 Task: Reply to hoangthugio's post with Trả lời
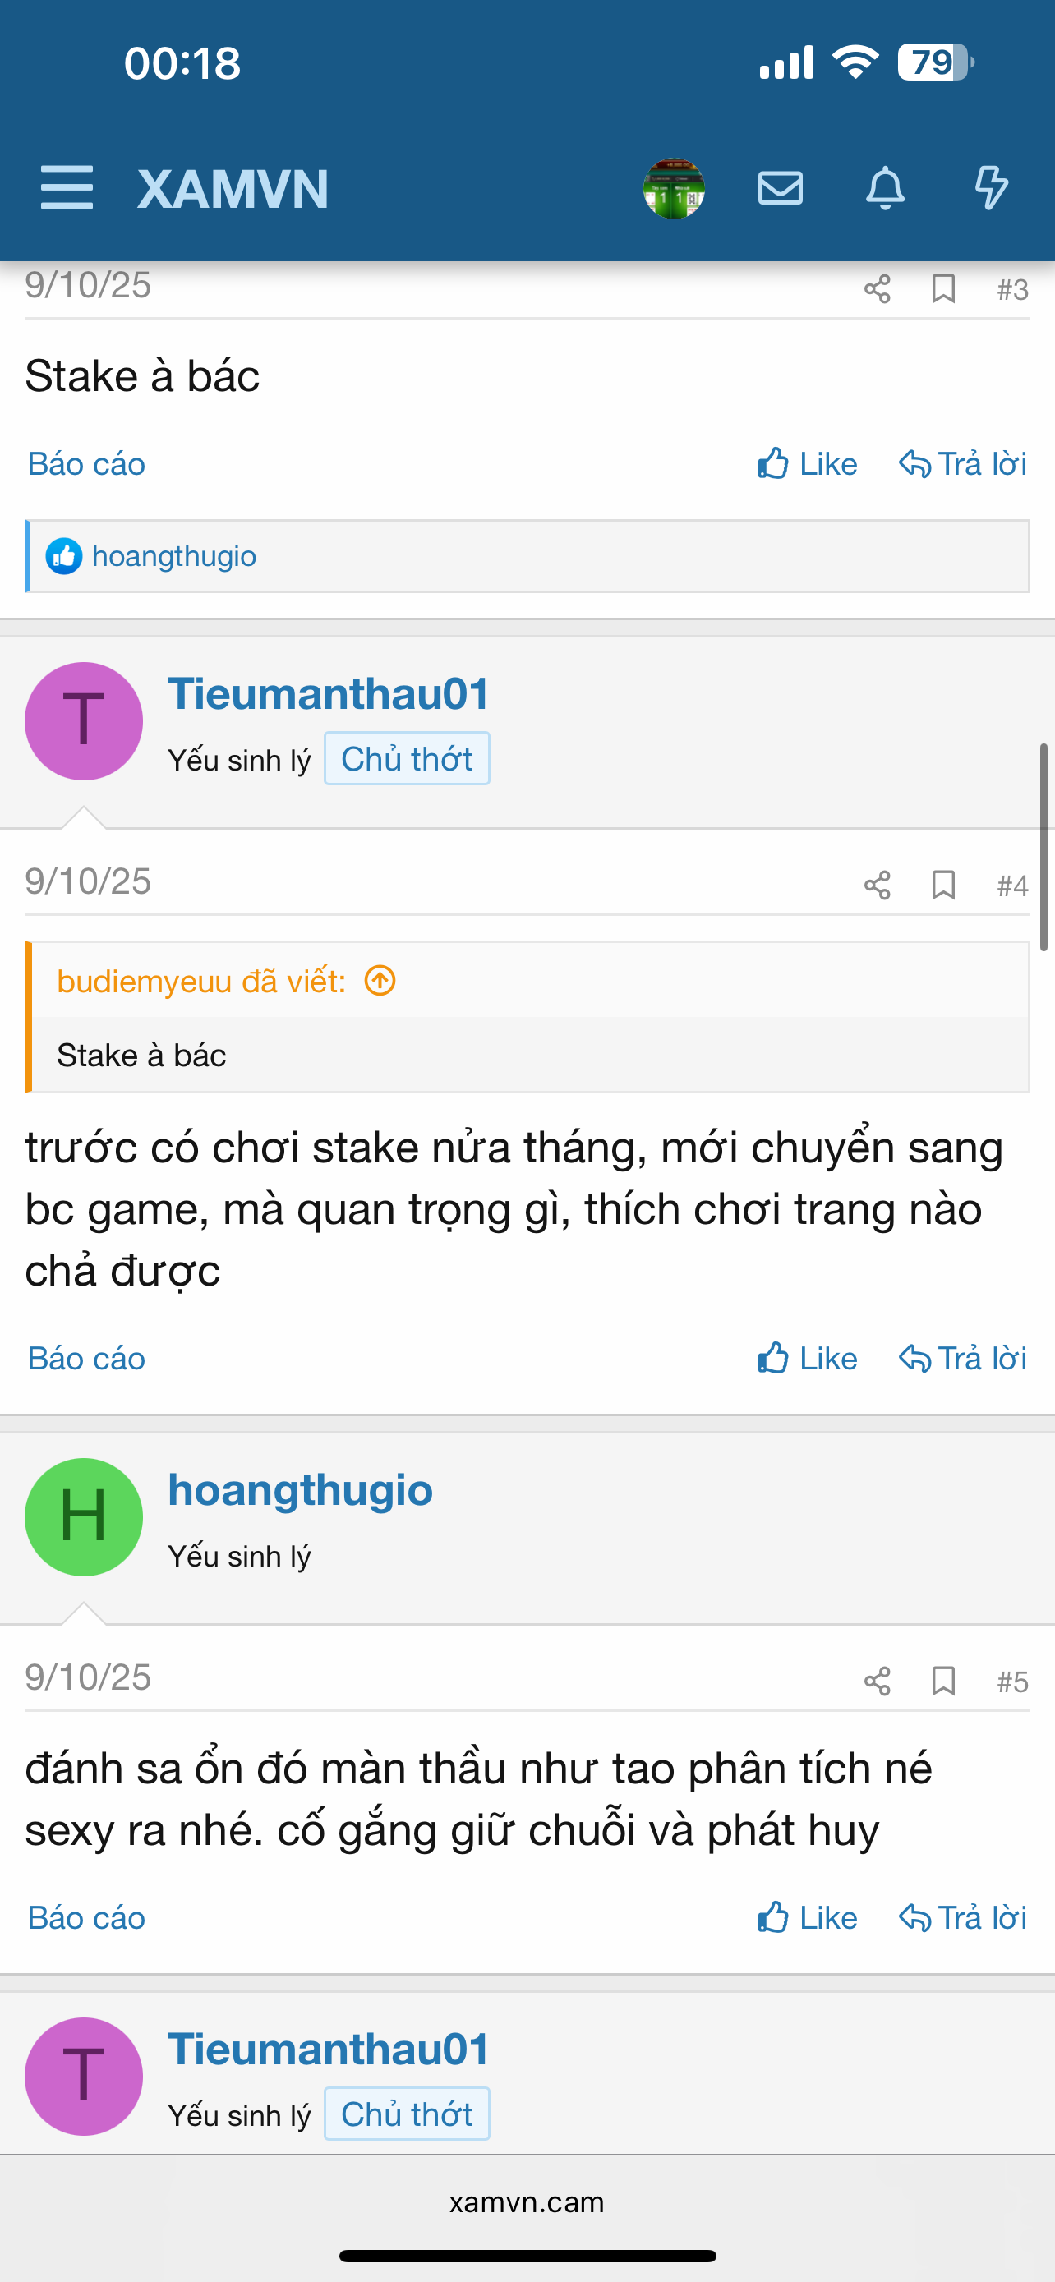tap(963, 1917)
